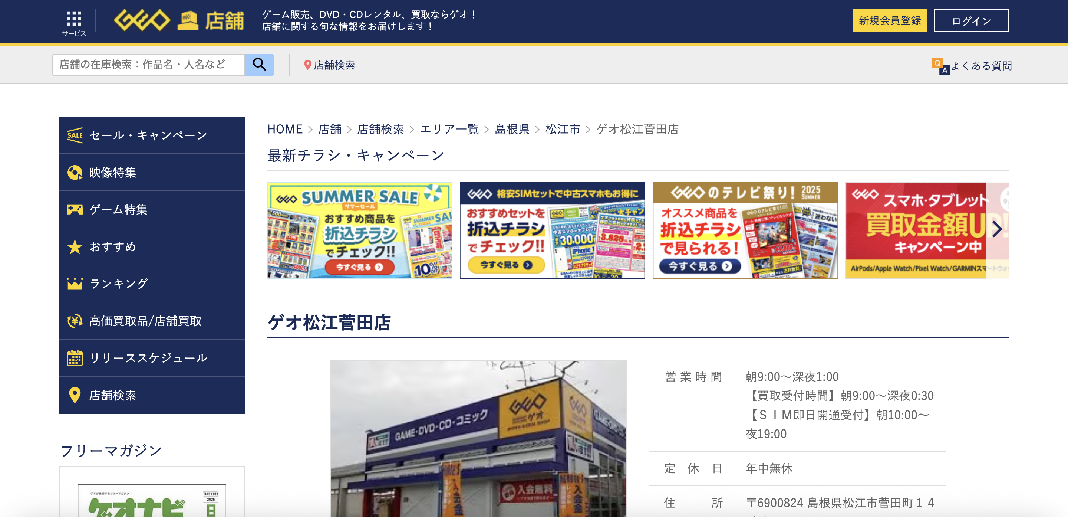1068x517 pixels.
Task: Click location pin icon in sidebar 店舗検索
Action: coord(75,395)
